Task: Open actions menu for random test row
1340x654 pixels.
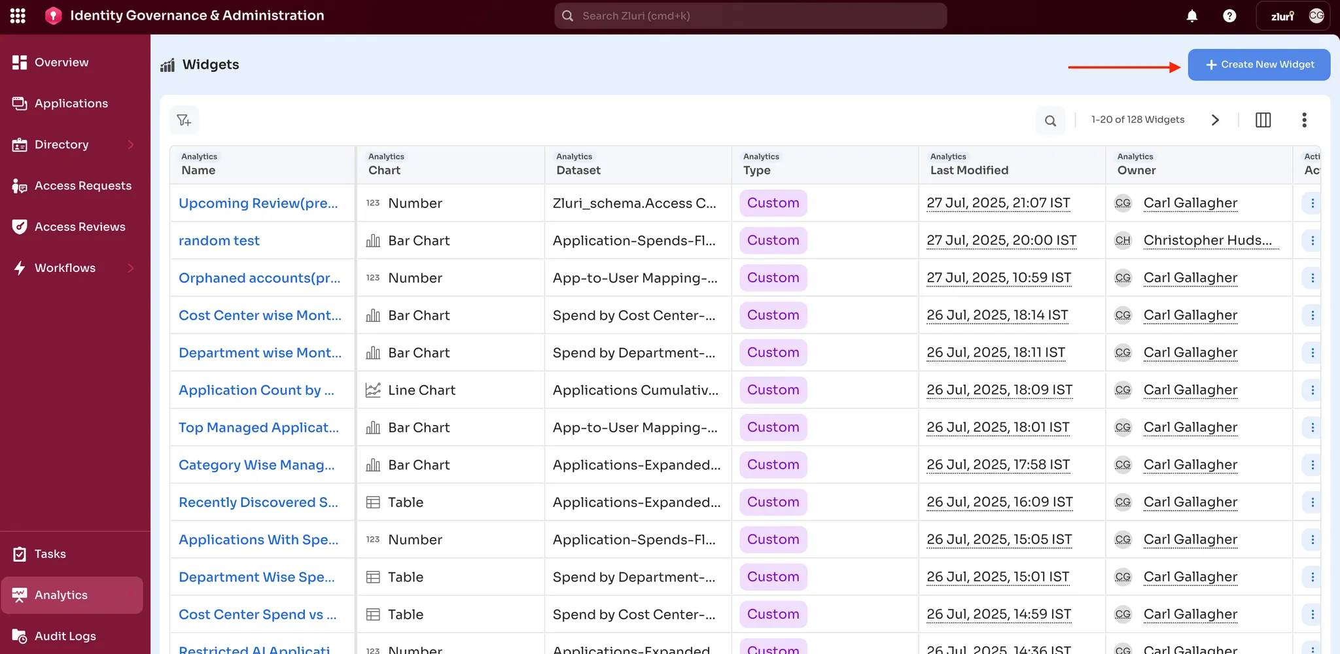Action: click(x=1312, y=241)
